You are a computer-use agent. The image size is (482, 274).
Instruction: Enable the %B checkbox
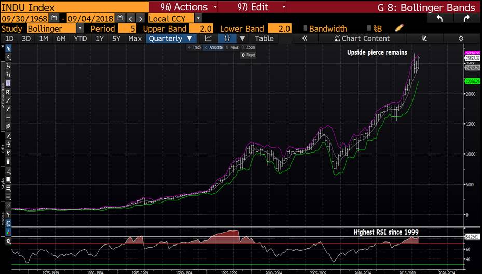[x=368, y=28]
